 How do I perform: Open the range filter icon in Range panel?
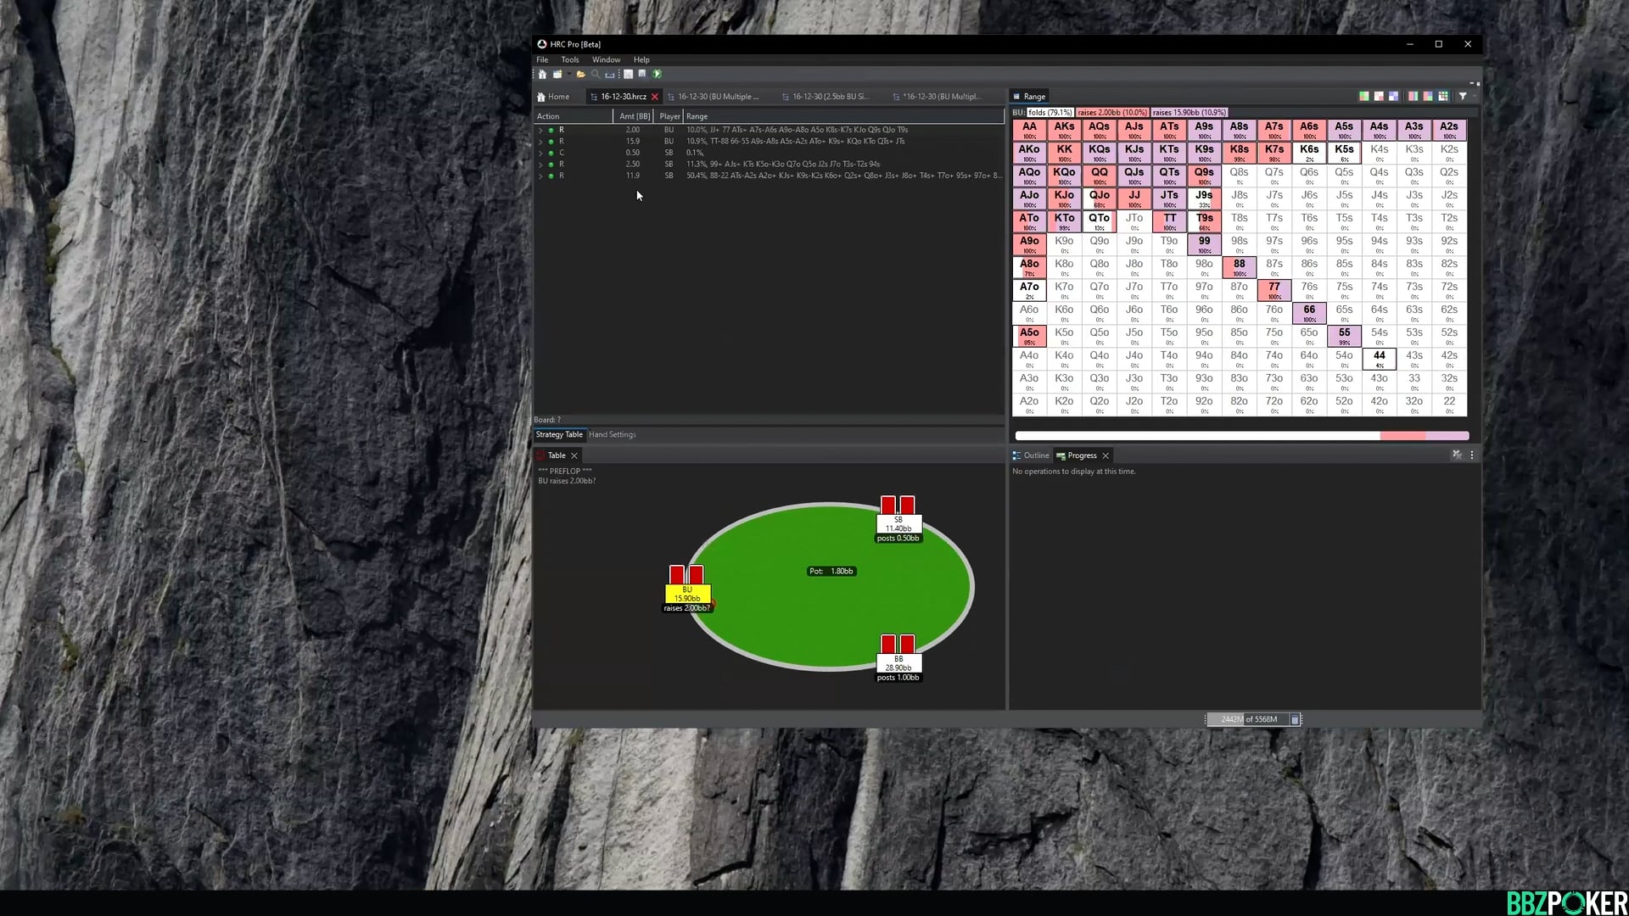[x=1462, y=96]
